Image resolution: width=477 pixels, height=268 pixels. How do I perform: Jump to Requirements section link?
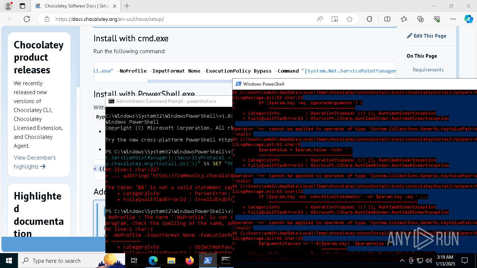point(428,70)
